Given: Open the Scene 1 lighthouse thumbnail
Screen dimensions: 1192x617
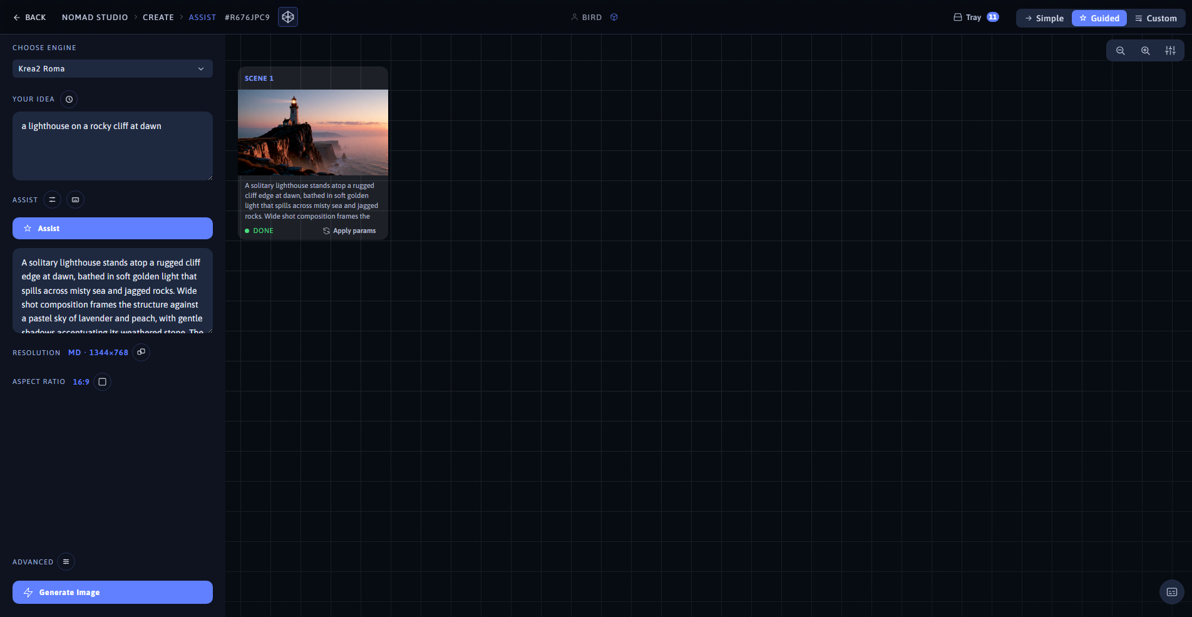Looking at the screenshot, I should tap(313, 132).
